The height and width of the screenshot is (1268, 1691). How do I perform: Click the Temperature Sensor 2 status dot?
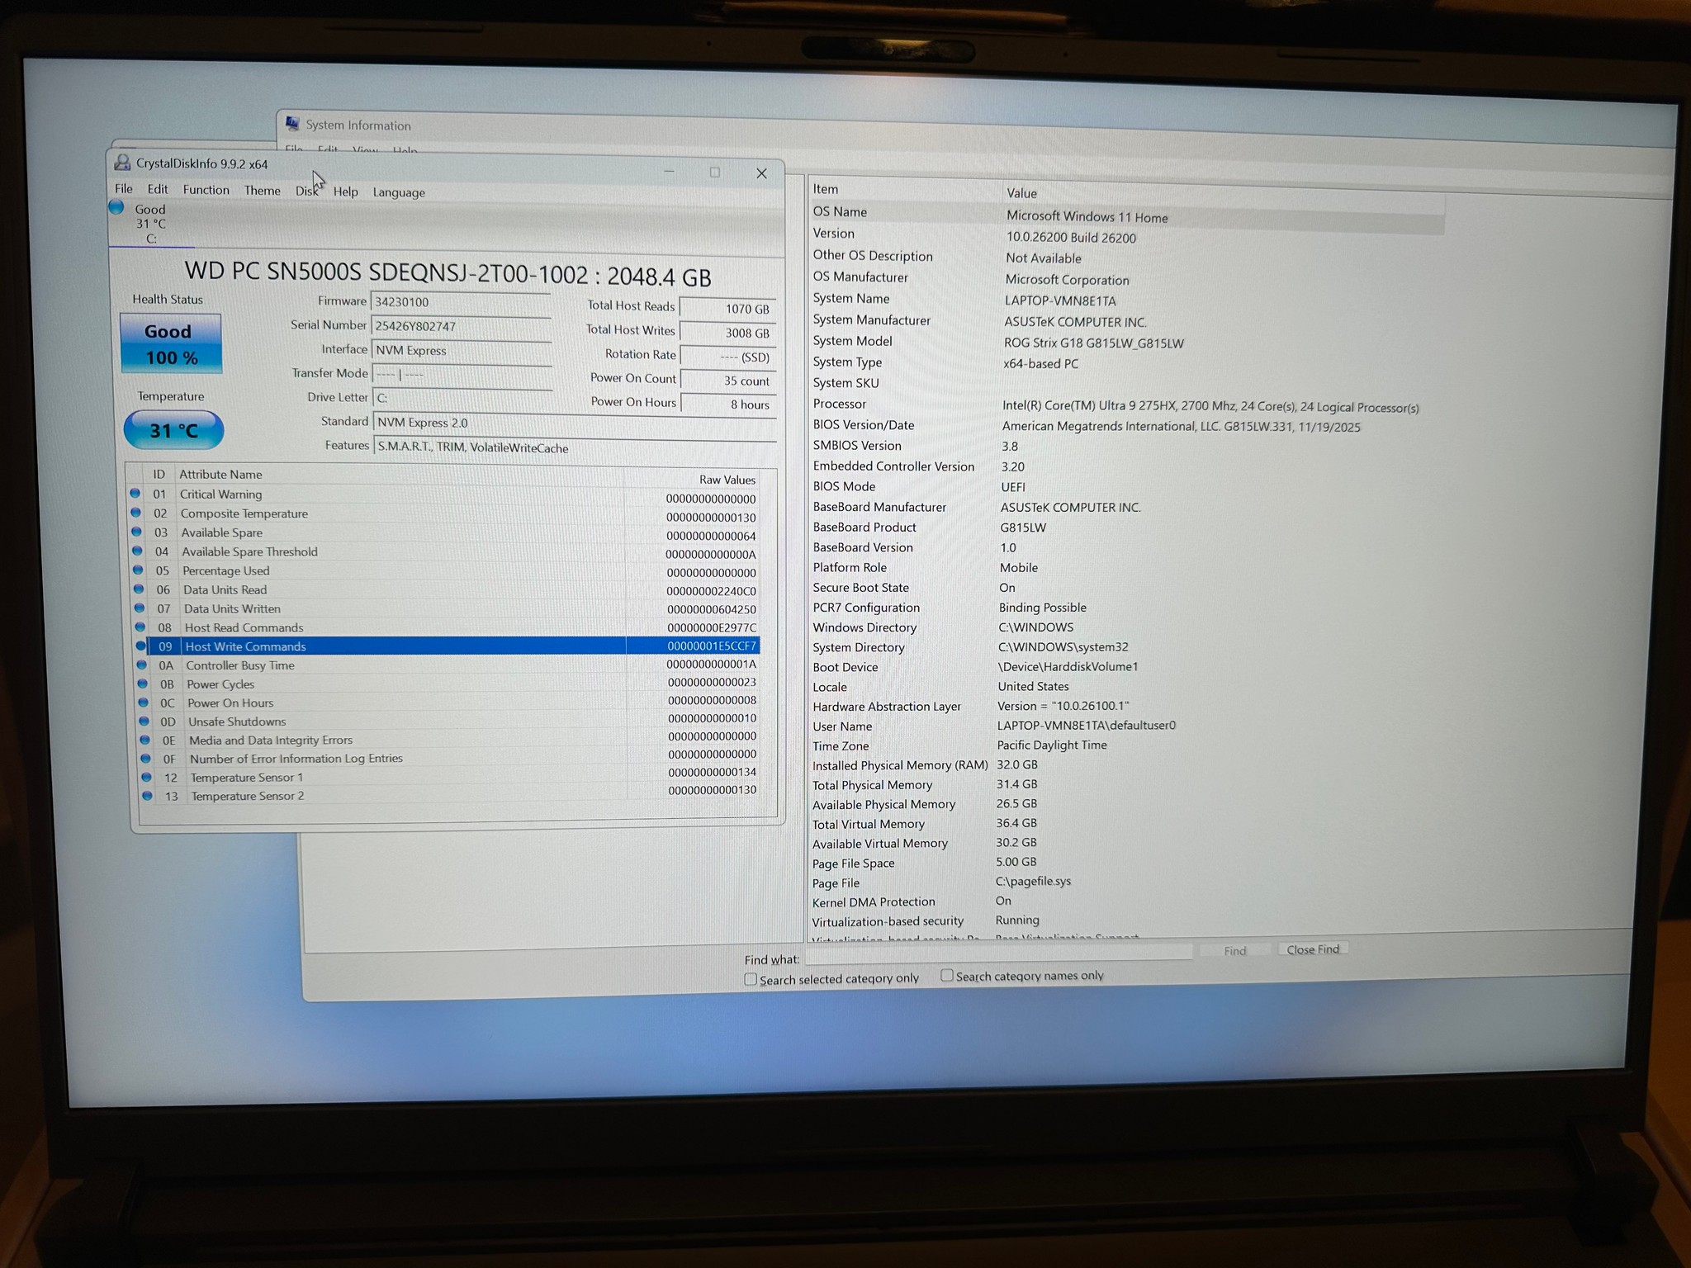point(148,796)
